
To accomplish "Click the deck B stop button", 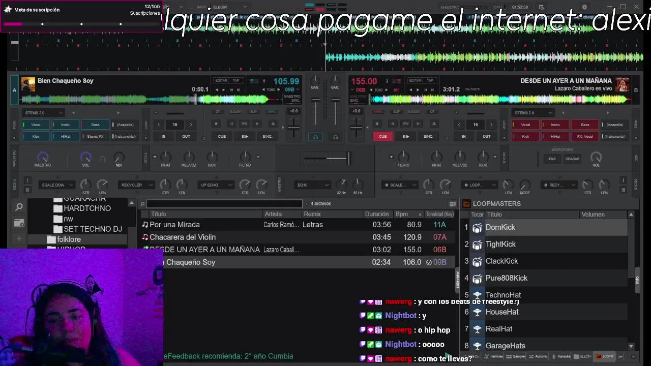I will click(x=377, y=124).
